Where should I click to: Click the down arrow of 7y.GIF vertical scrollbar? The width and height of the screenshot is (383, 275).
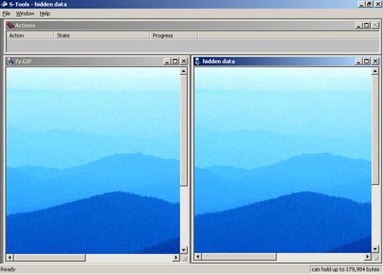click(184, 250)
